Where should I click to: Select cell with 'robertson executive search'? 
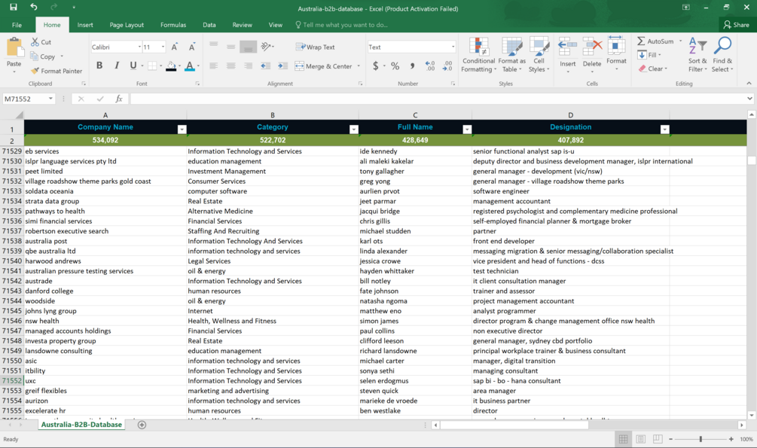click(x=105, y=231)
